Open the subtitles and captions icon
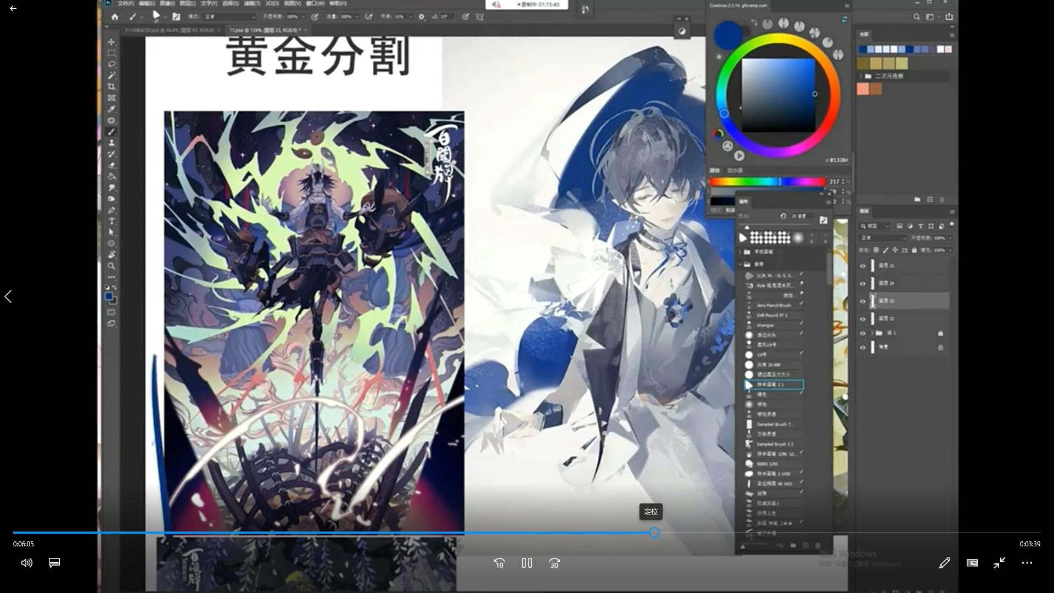The width and height of the screenshot is (1054, 593). pos(54,563)
